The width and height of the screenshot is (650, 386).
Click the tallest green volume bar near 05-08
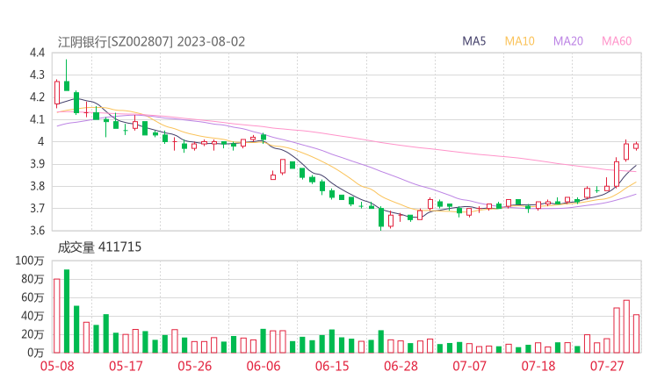tap(67, 311)
